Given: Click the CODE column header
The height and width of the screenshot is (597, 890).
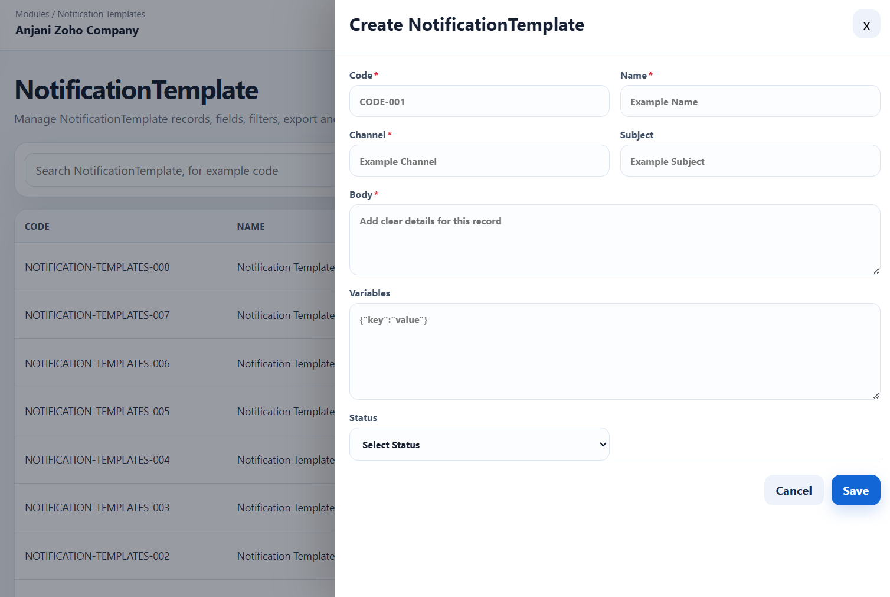Looking at the screenshot, I should [x=37, y=227].
